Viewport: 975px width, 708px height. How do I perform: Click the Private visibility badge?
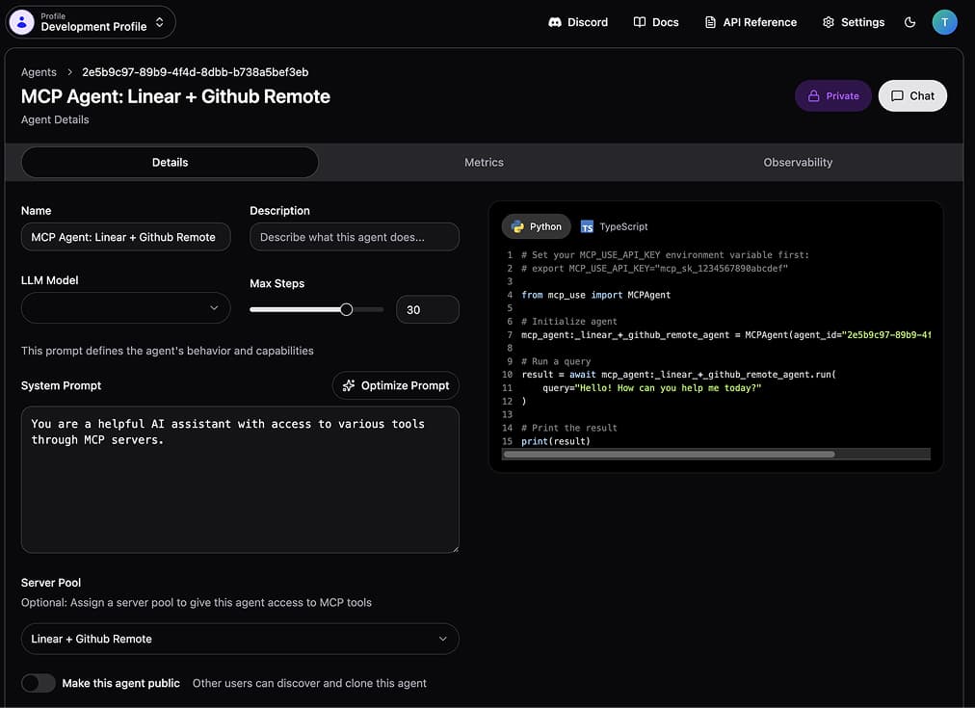pos(832,95)
